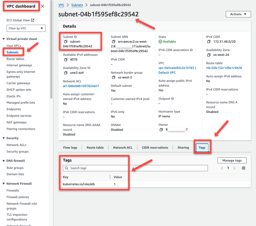Select the CIDR reservations tab
Image resolution: width=256 pixels, height=226 pixels.
(x=155, y=148)
